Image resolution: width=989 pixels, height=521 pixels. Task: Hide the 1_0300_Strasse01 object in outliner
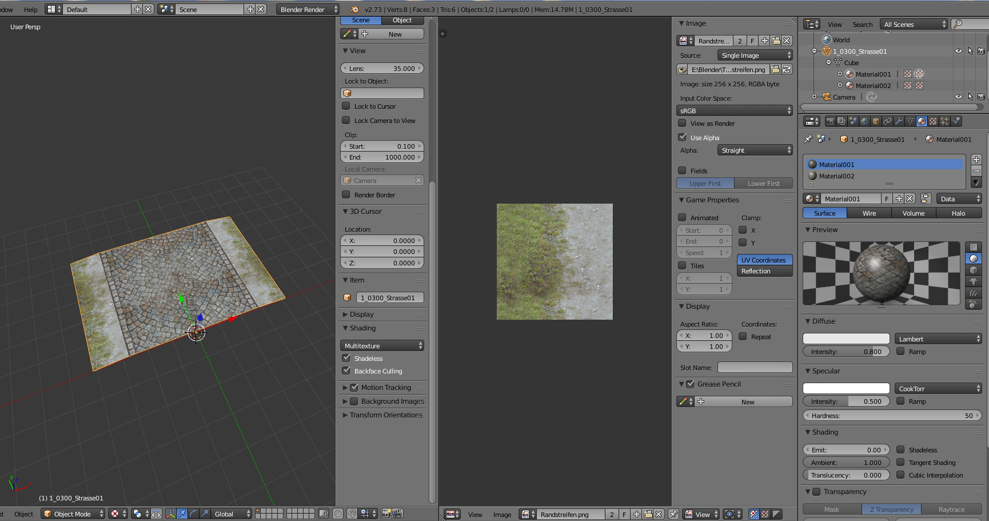[x=959, y=51]
